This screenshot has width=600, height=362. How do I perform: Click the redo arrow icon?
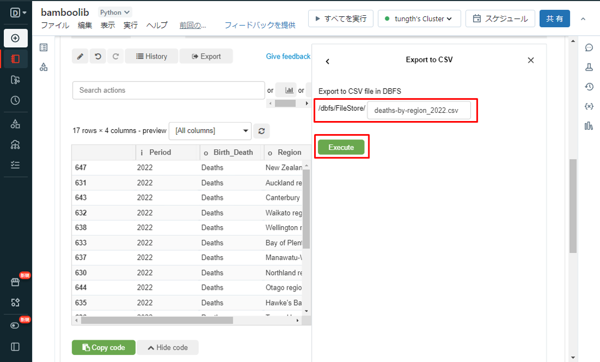pyautogui.click(x=116, y=56)
